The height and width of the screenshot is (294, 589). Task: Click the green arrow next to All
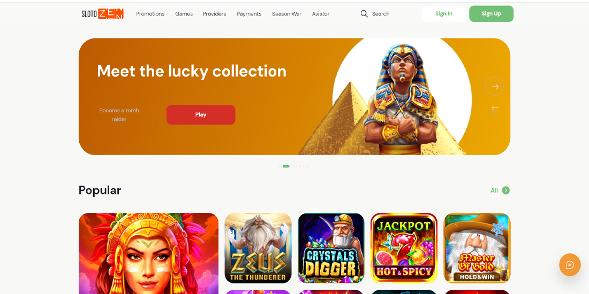tap(506, 190)
